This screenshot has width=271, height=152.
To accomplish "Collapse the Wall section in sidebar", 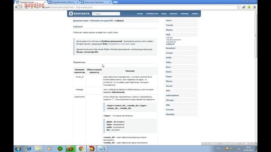I will (x=181, y=35).
